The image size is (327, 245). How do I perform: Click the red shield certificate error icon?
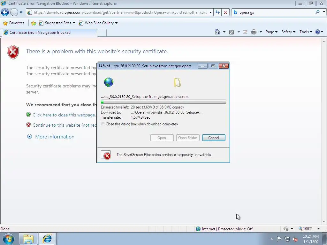pyautogui.click(x=13, y=52)
